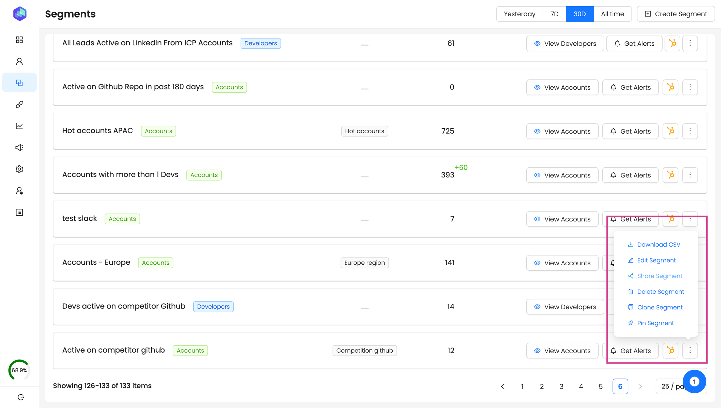Click HubSpot icon for Hot accounts APAC

tap(670, 131)
